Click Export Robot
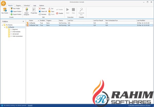Screen dimensions: 154x107 pyautogui.click(x=16, y=14)
